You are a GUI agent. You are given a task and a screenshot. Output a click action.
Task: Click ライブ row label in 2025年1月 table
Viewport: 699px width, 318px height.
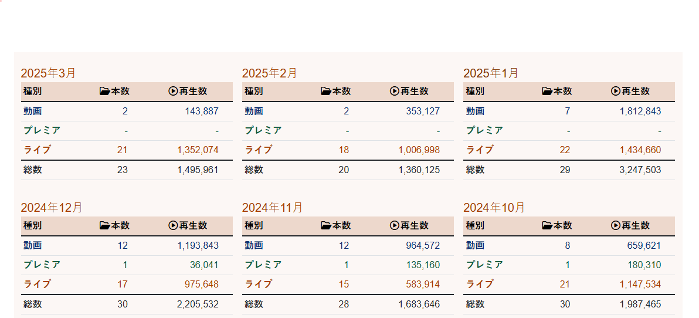click(480, 150)
